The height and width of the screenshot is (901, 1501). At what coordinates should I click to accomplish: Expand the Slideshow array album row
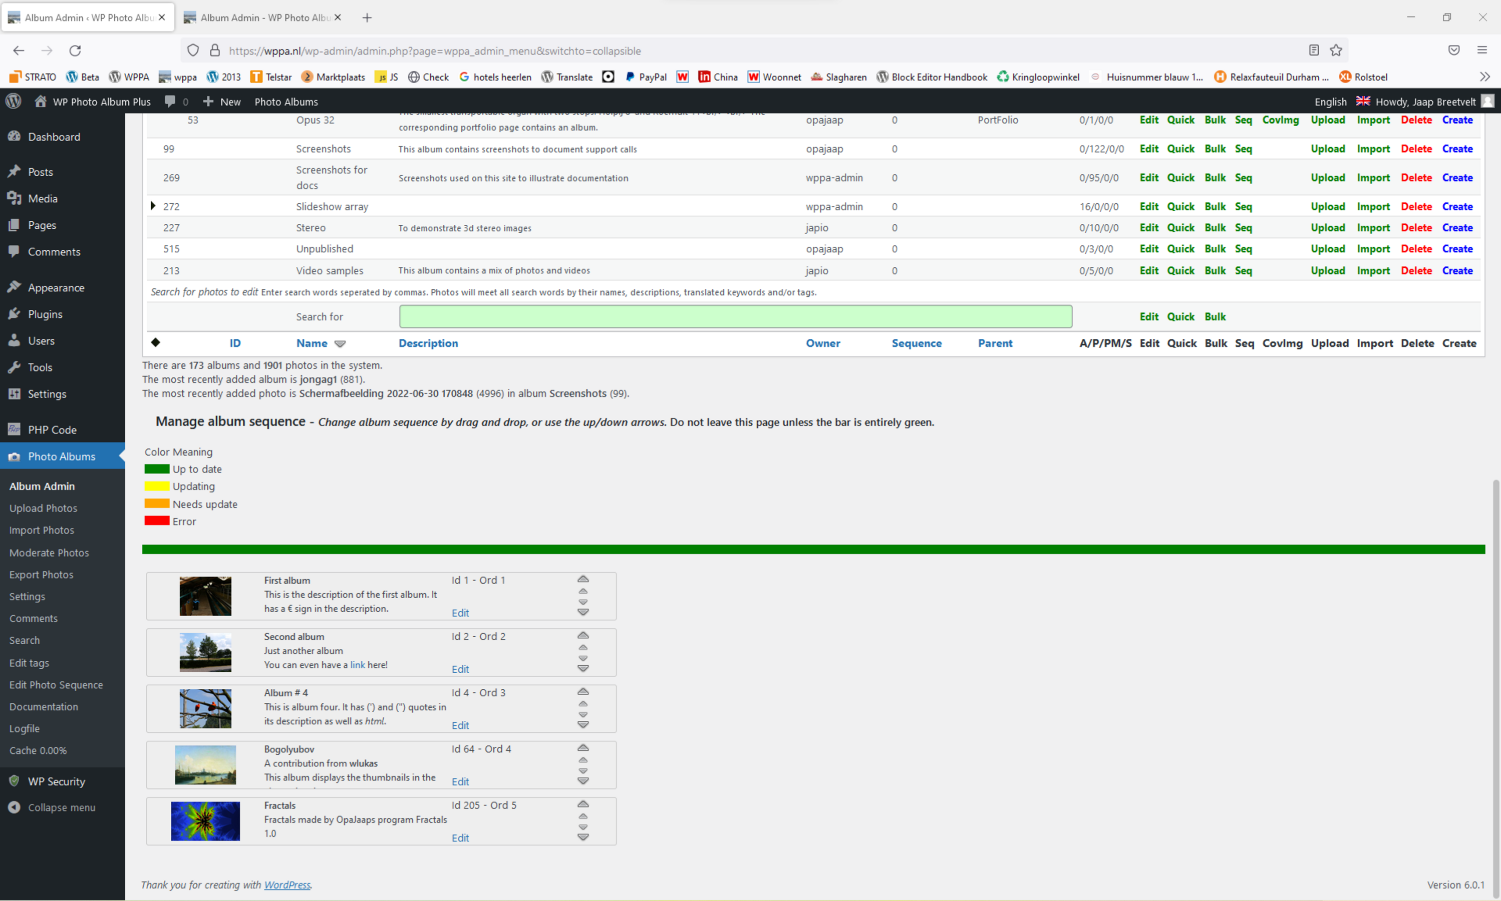click(x=153, y=206)
